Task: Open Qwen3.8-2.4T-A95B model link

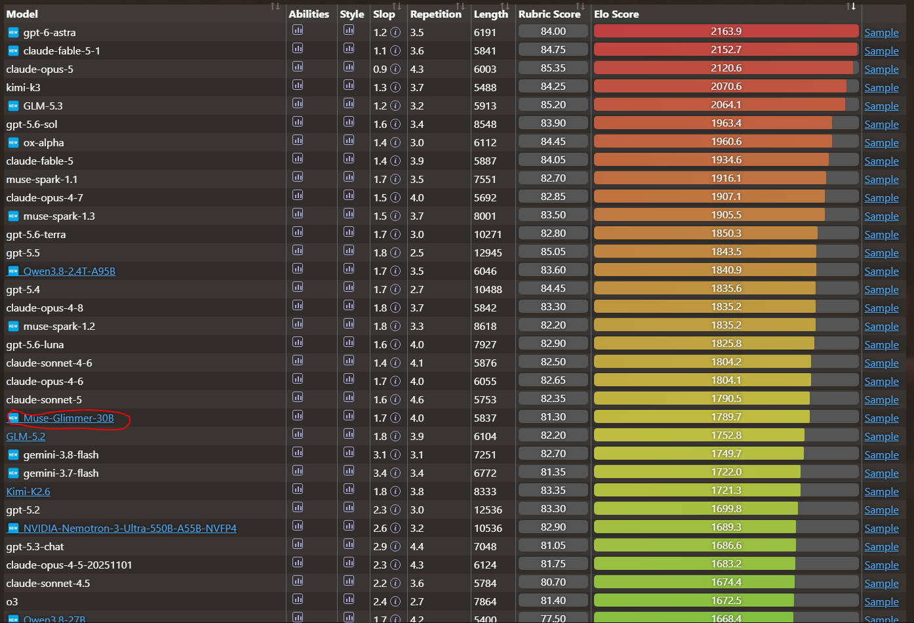Action: [x=70, y=271]
